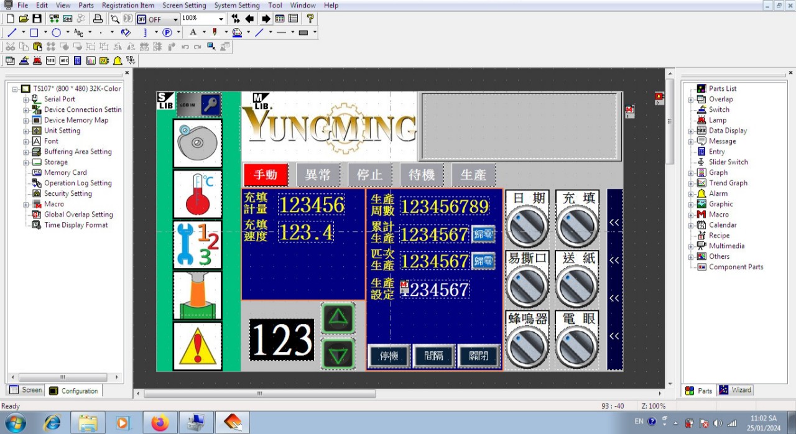This screenshot has width=796, height=434.
Task: Collapse the TS107 root tree node
Action: pos(15,89)
